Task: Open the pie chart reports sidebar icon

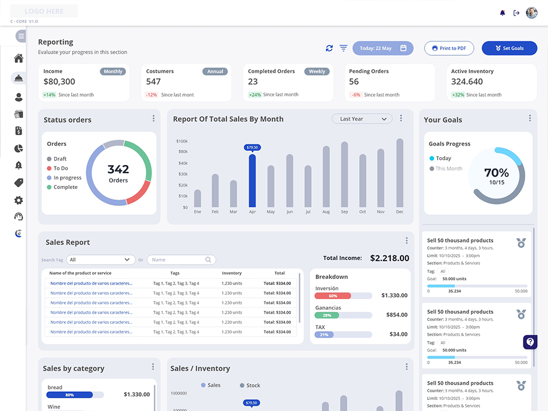Action: coord(19,148)
